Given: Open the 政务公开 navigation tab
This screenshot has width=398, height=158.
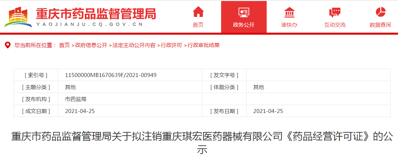Looking at the screenshot, I should click(244, 17).
